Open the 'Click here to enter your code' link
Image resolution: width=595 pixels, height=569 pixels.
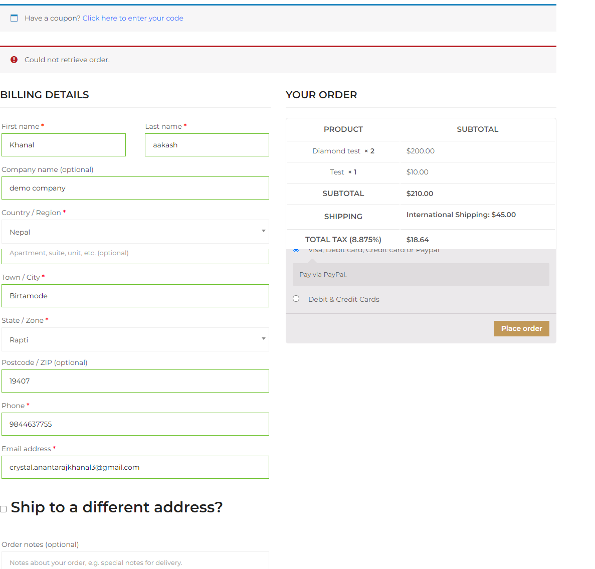[133, 18]
